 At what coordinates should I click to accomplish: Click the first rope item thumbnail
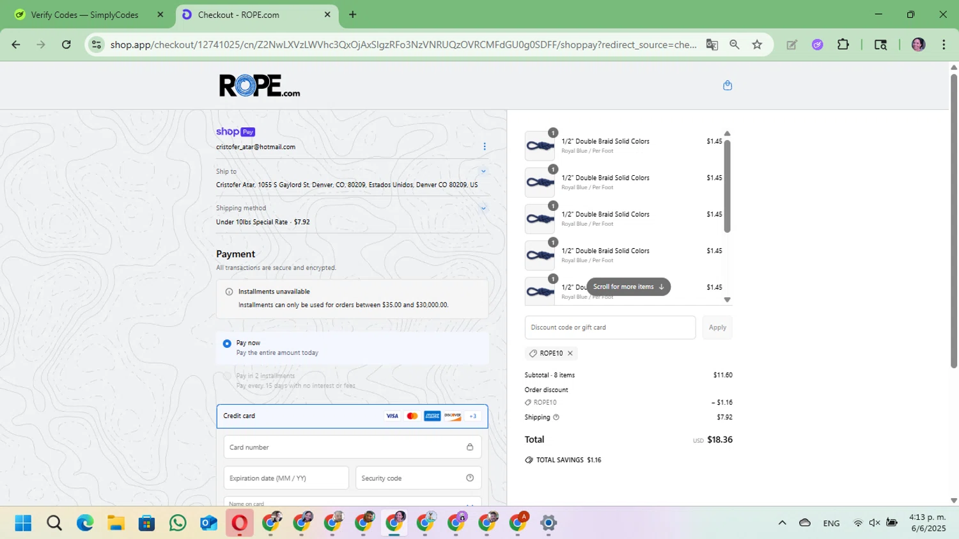click(540, 146)
